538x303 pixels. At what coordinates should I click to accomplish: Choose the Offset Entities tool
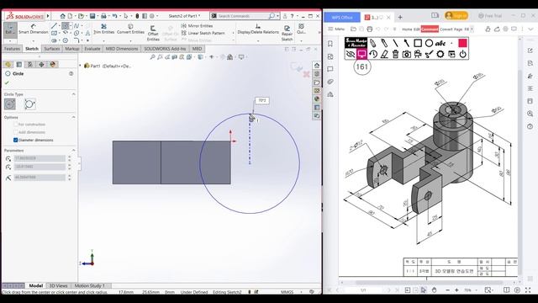pyautogui.click(x=153, y=34)
